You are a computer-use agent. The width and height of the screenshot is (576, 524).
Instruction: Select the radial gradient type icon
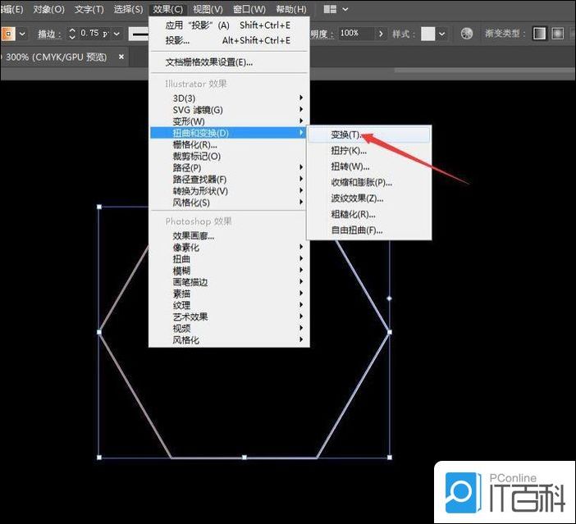[558, 34]
